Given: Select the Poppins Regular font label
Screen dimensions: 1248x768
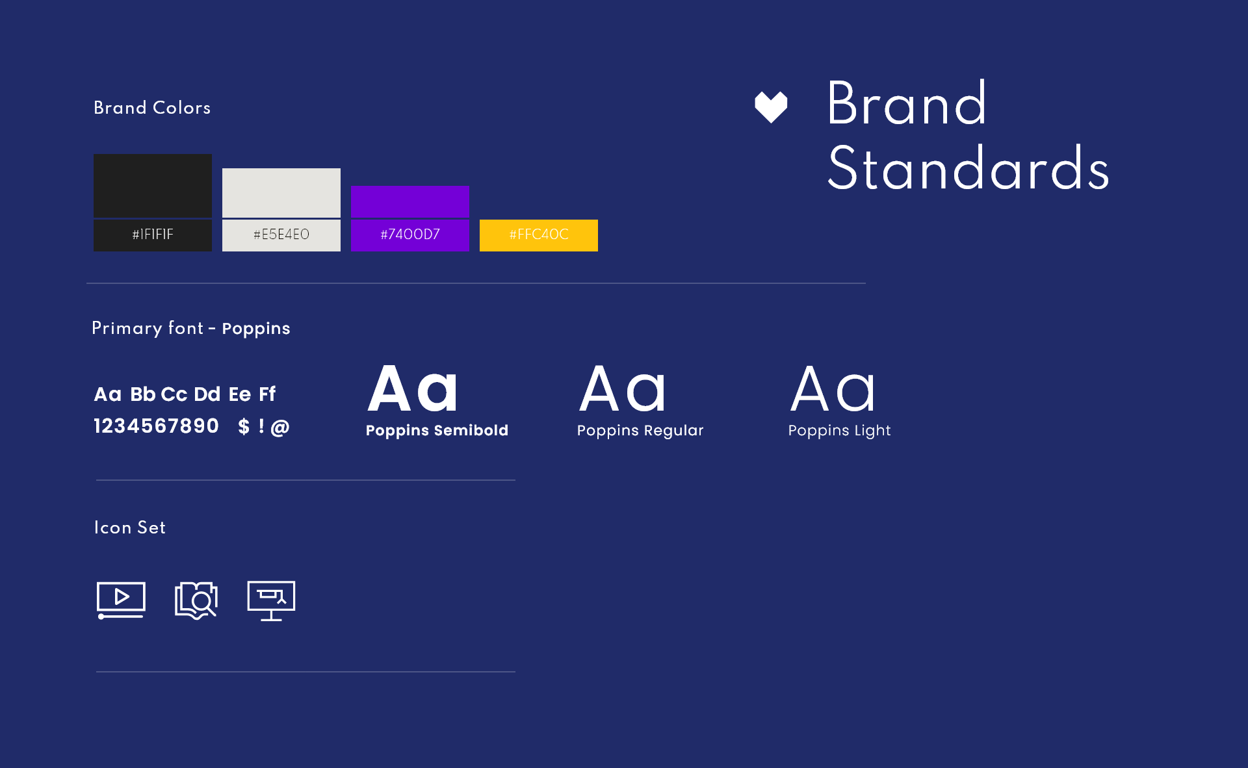Looking at the screenshot, I should [641, 430].
